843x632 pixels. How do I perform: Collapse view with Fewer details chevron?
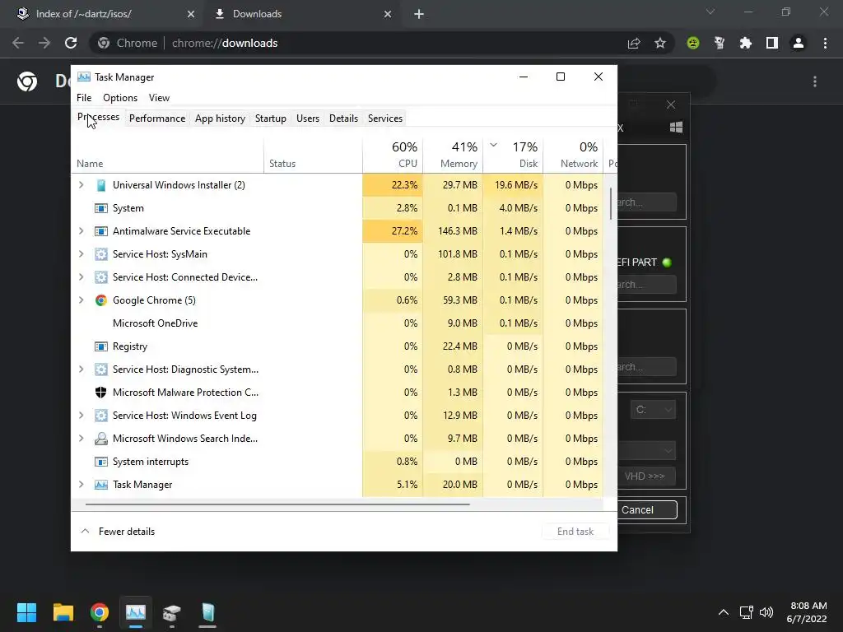[85, 531]
